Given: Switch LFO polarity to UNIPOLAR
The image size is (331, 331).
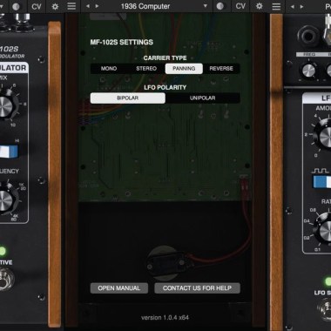Looking at the screenshot, I should point(203,98).
